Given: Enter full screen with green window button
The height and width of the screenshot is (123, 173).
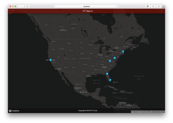Looking at the screenshot, I should [15, 6].
